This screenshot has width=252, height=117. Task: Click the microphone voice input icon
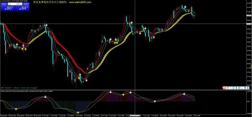tap(237, 88)
